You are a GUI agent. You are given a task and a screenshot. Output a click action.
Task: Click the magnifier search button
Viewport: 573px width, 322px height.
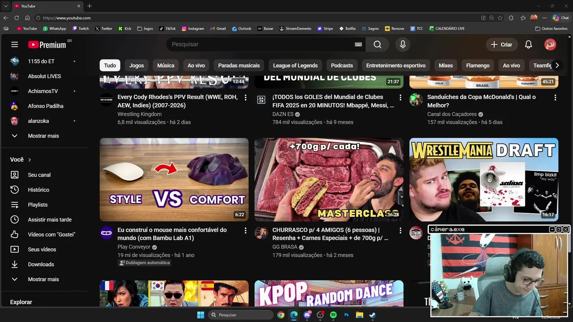click(377, 44)
